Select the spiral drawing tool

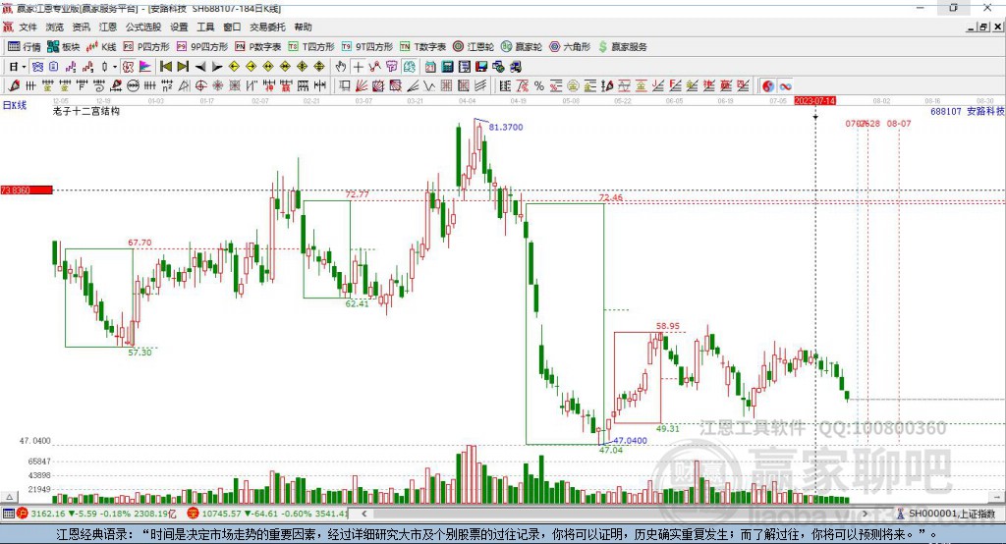(99, 85)
